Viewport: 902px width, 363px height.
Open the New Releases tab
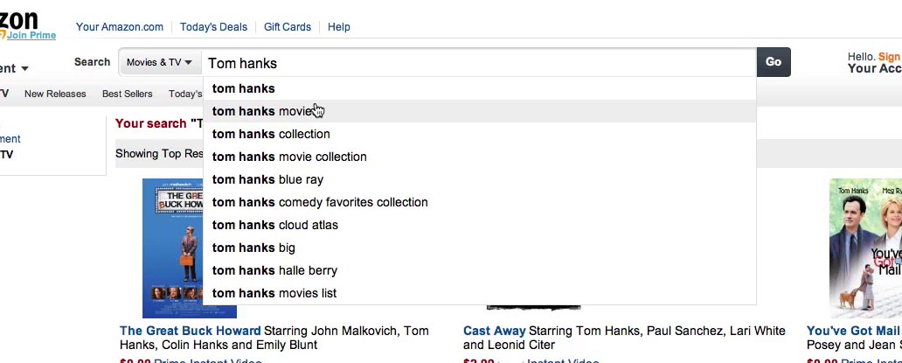pos(55,94)
